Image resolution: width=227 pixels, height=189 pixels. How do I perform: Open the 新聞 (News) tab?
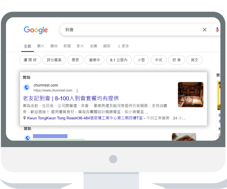67,46
